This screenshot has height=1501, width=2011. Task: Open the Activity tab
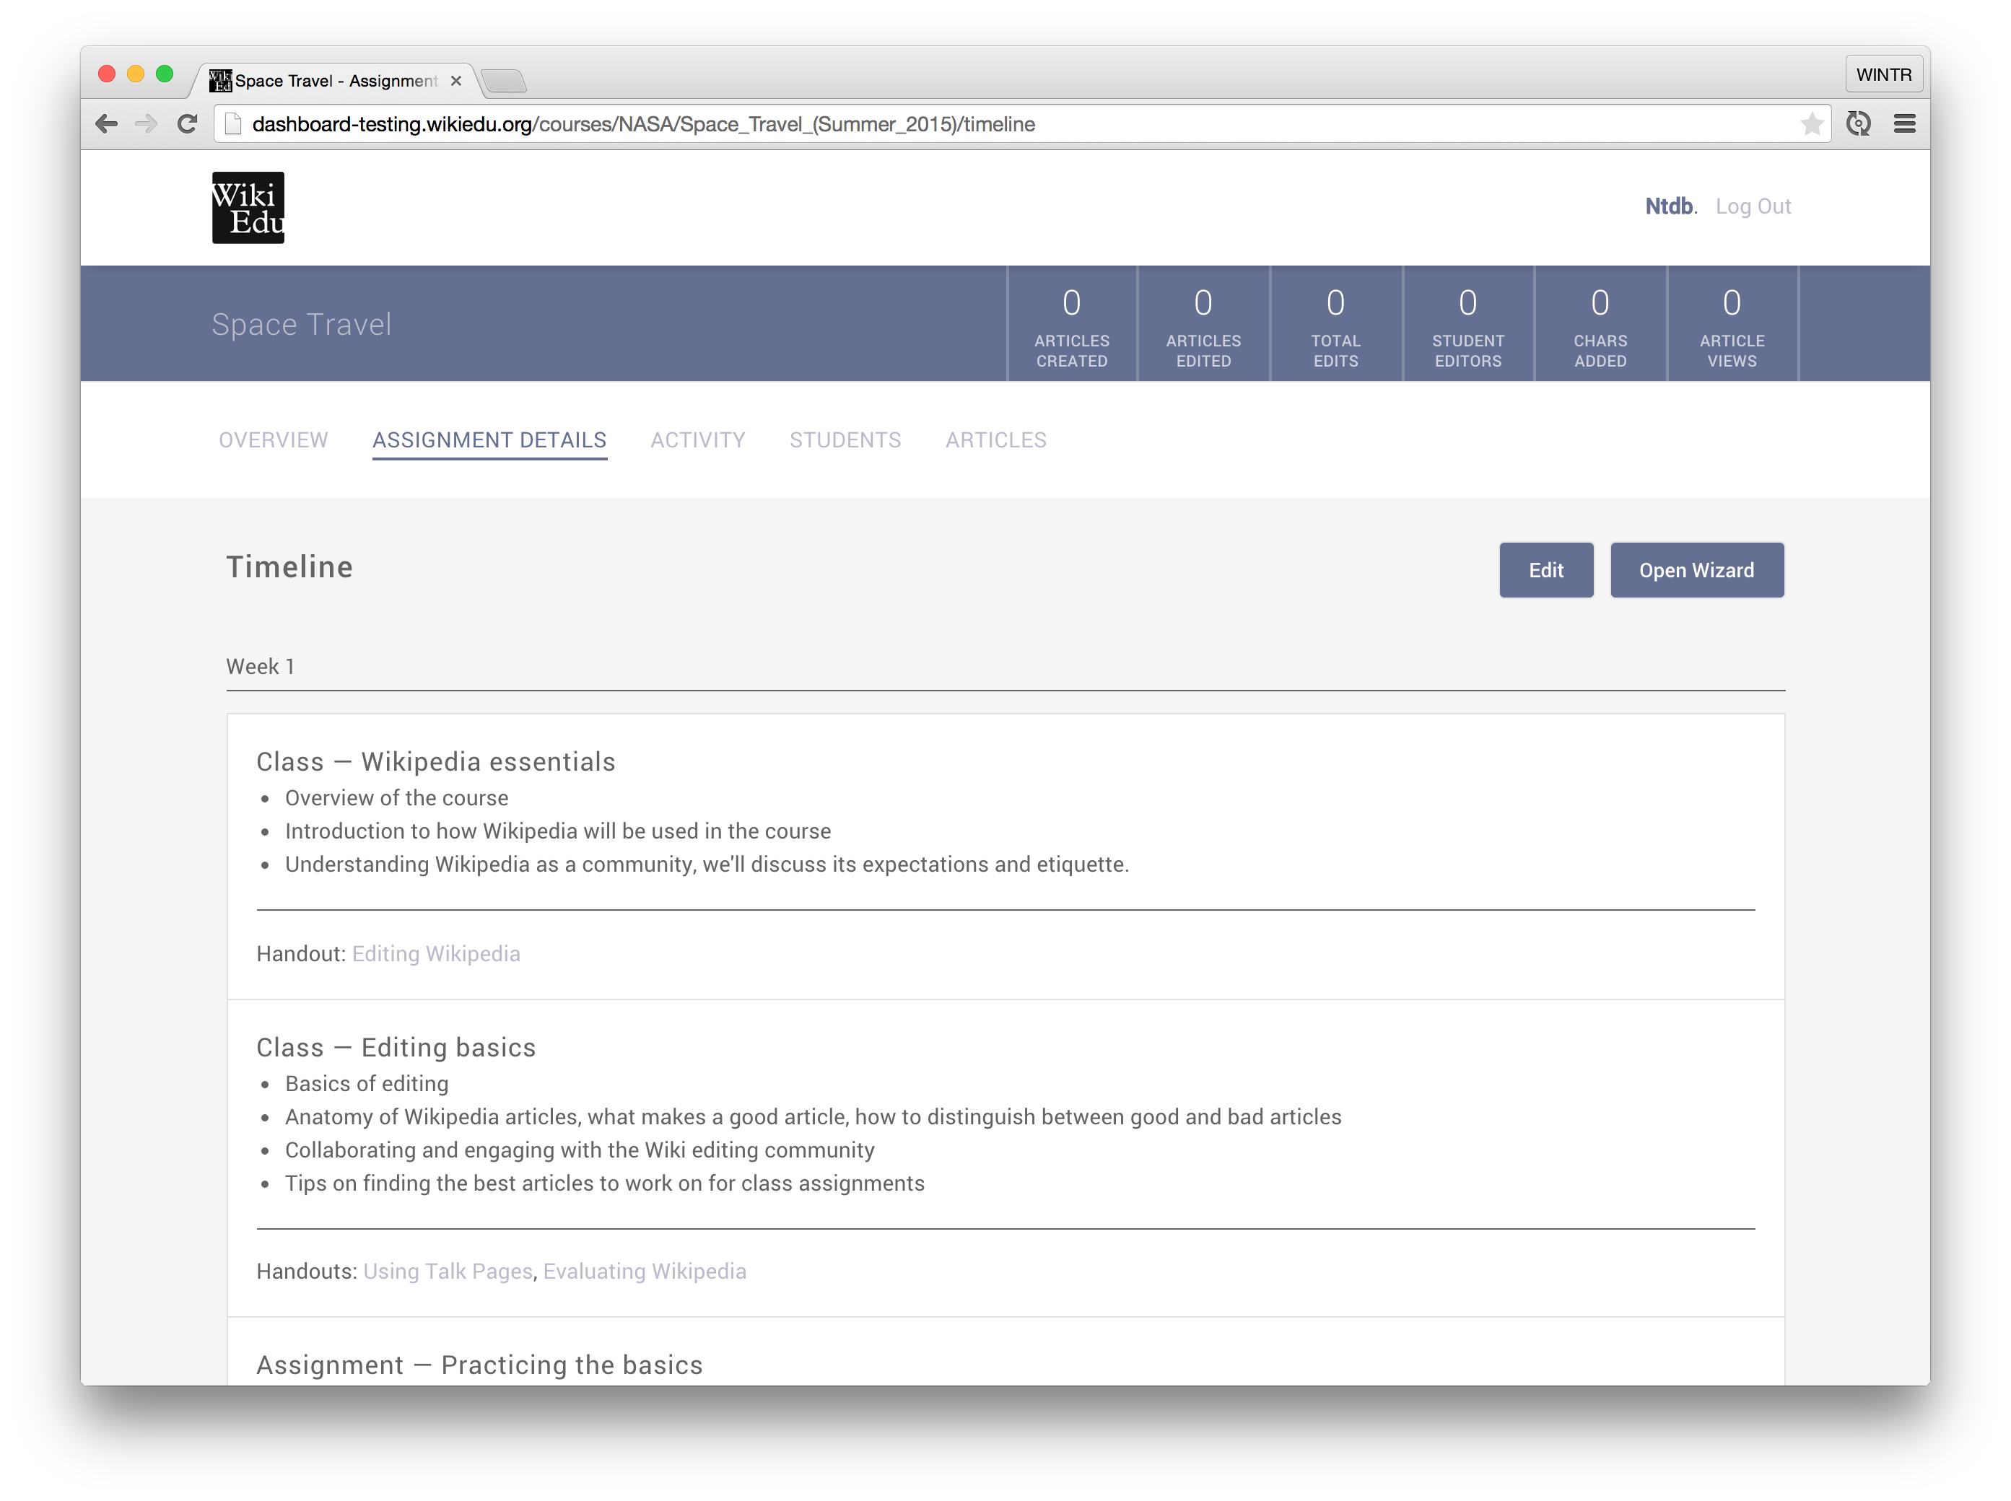point(698,439)
